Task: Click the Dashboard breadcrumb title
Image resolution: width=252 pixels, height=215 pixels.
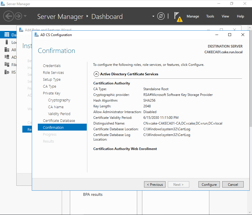Action: click(107, 17)
